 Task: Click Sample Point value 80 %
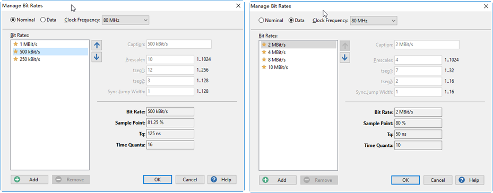[418, 123]
